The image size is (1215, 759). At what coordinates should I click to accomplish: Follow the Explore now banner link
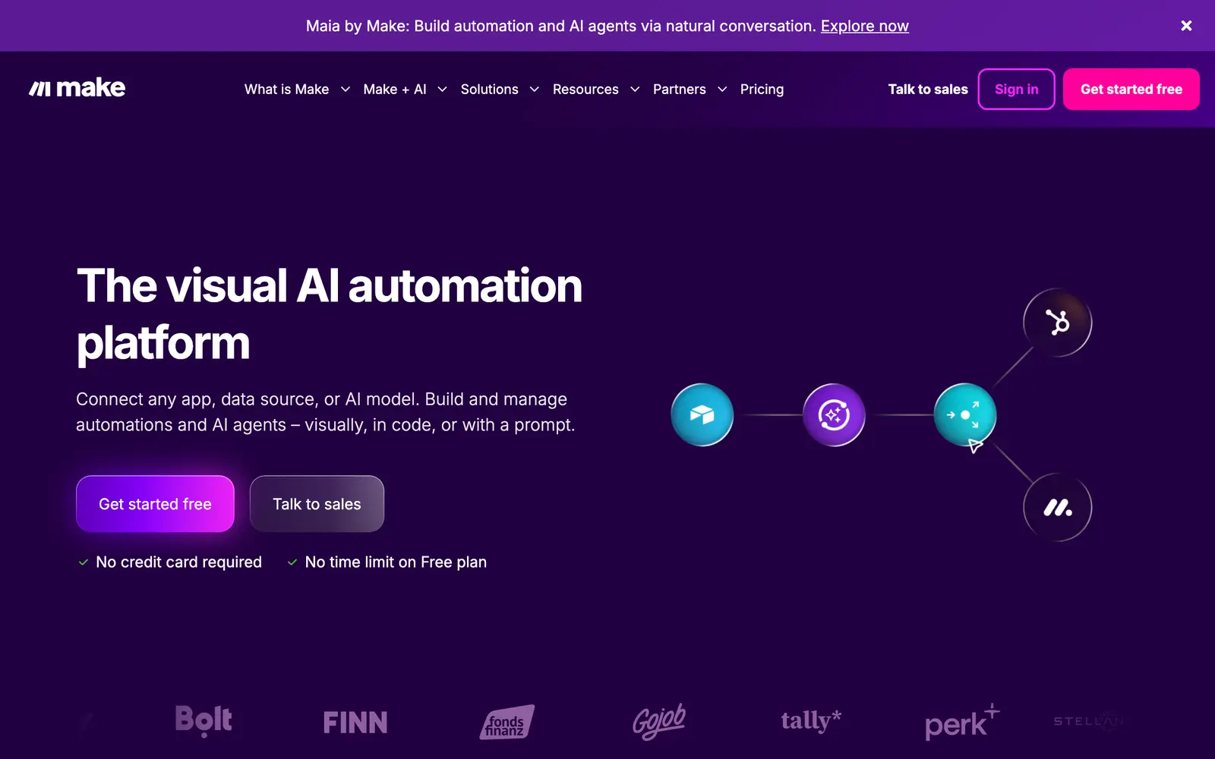(865, 26)
